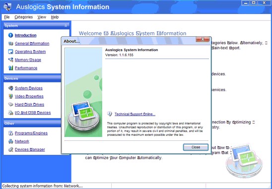The height and width of the screenshot is (189, 272).
Task: Click the Memory Usage icon
Action: tap(10, 60)
